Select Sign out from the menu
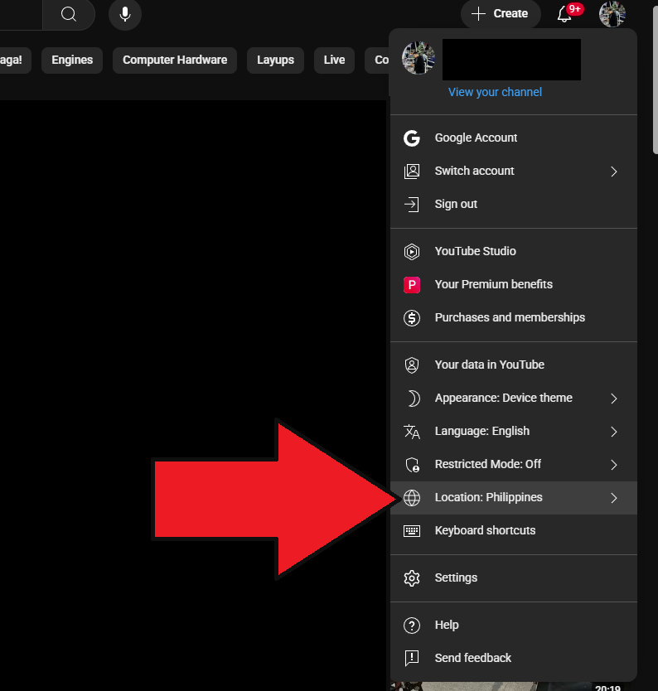The height and width of the screenshot is (691, 658). click(514, 204)
